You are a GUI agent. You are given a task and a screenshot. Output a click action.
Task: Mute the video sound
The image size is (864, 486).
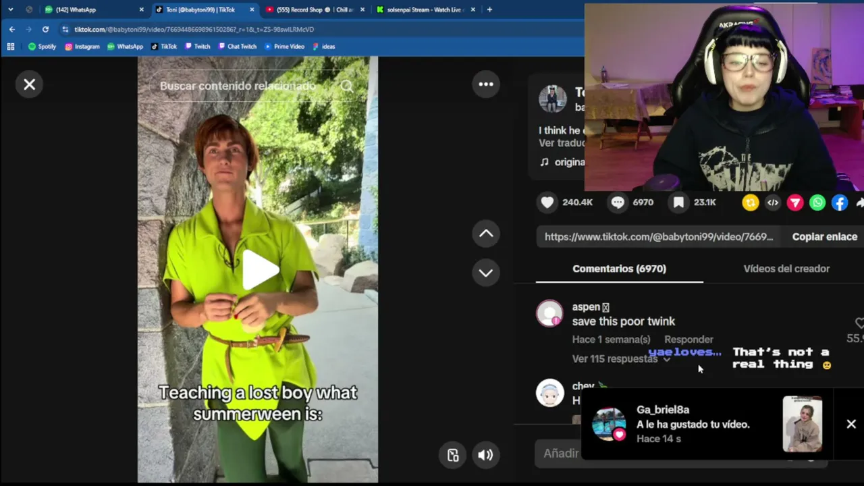(x=485, y=455)
